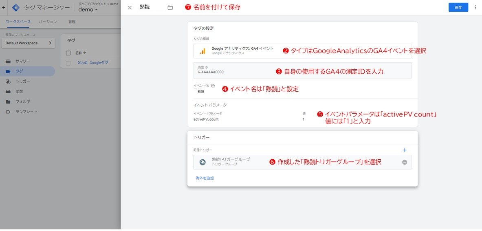Remove 熟読トリガーグループ with the minus icon
482x231 pixels.
tap(405, 162)
